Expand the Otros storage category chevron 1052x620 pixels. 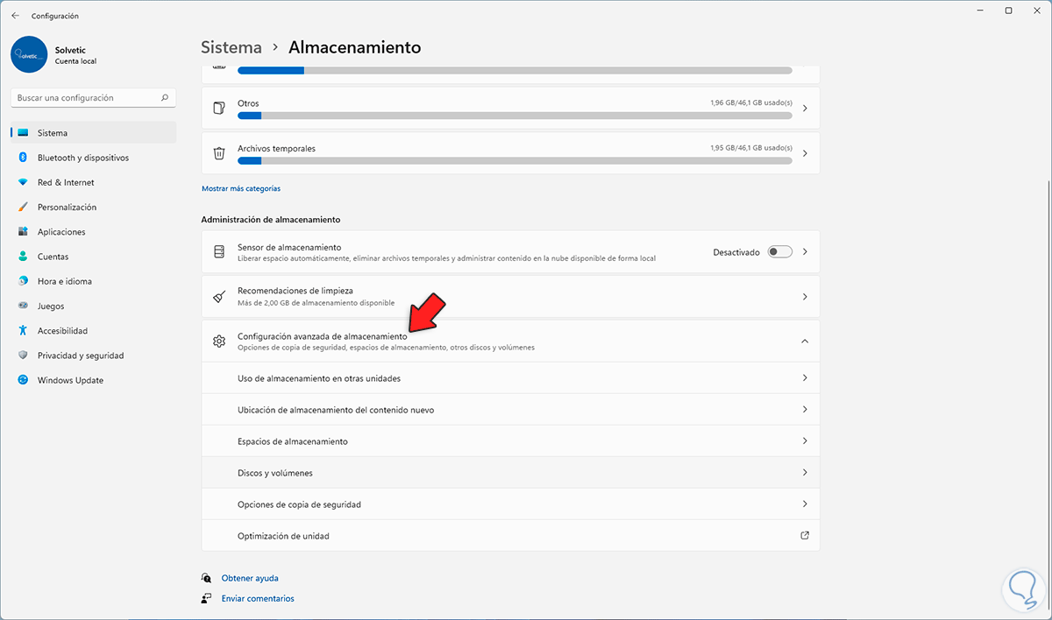pos(805,108)
